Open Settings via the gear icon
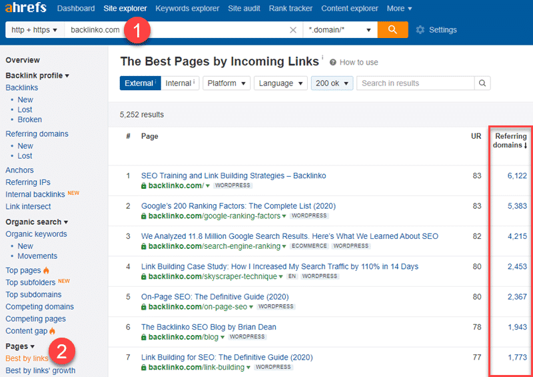533x377 pixels. click(420, 30)
